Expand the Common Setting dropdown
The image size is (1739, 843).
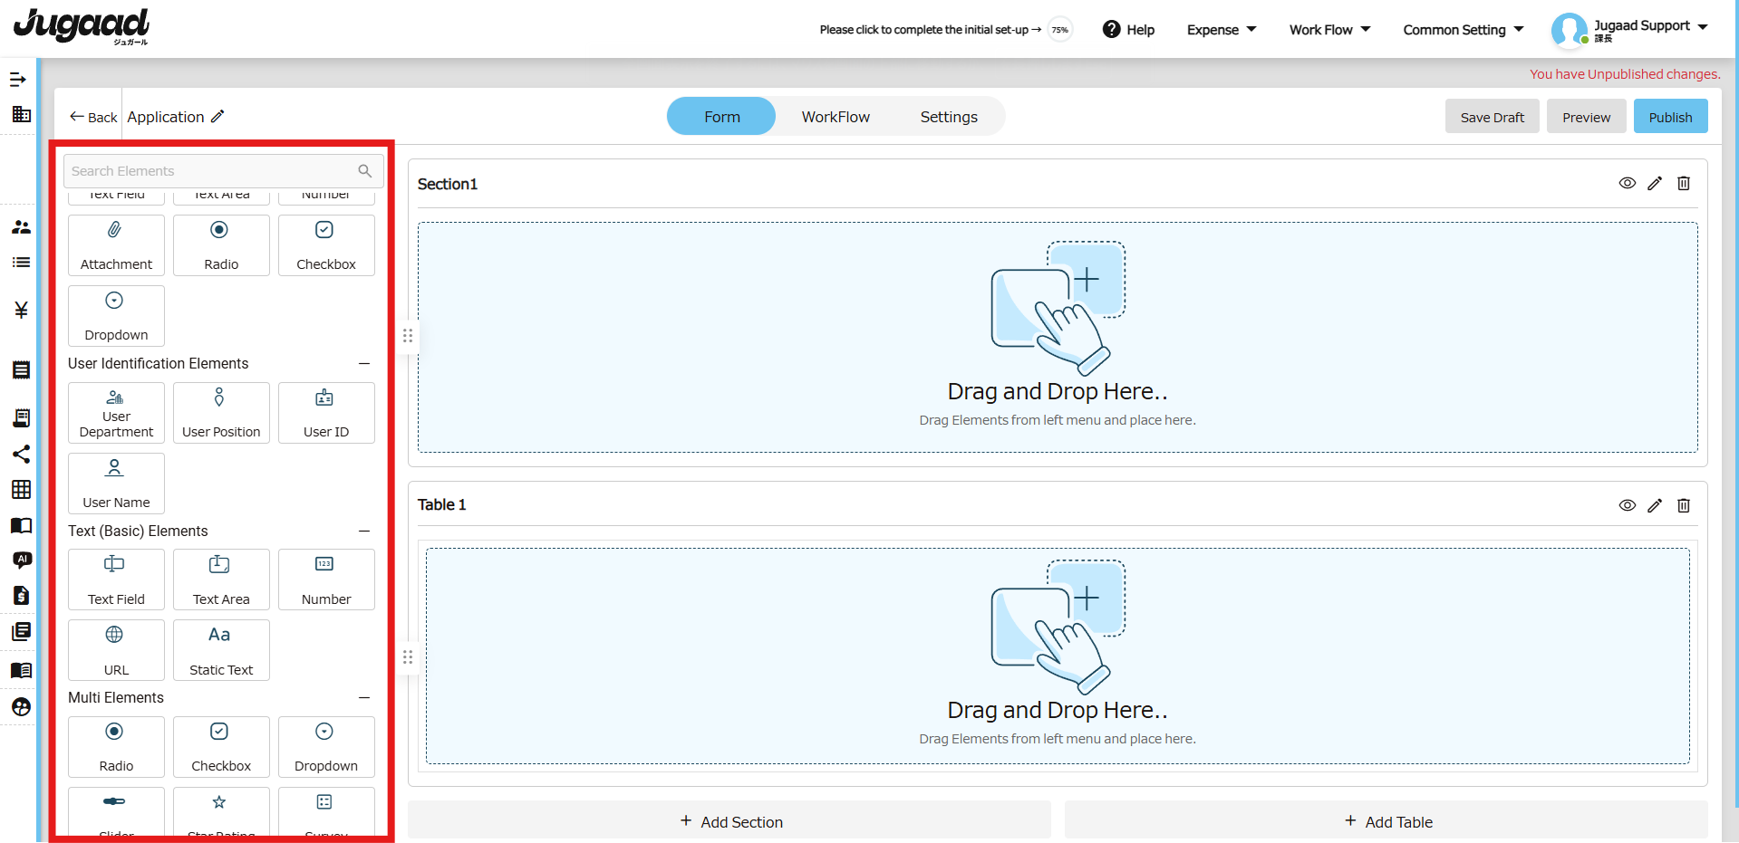pos(1463,30)
